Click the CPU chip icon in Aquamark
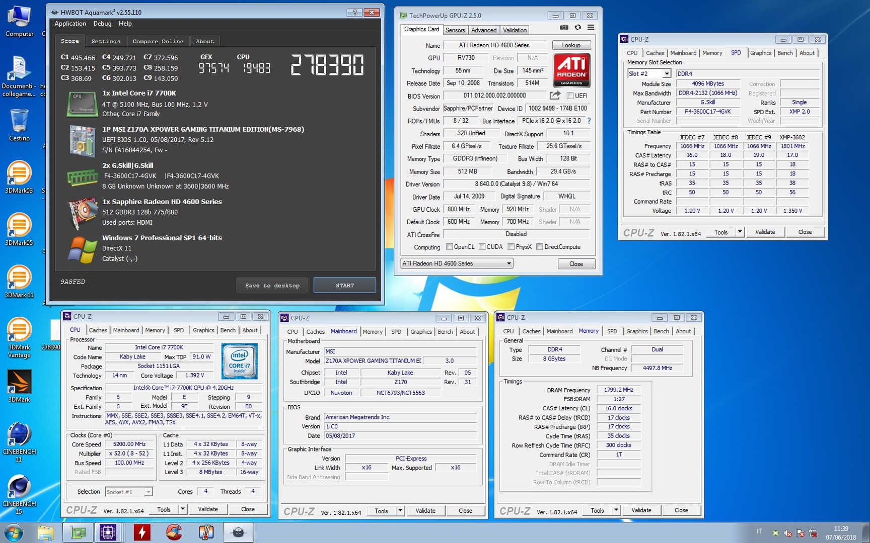 (x=82, y=104)
